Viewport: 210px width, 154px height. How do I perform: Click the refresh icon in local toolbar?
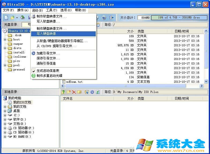click(98, 92)
